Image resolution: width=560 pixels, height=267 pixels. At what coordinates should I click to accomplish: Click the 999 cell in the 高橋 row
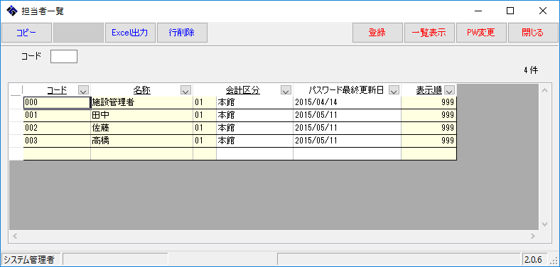tap(429, 141)
